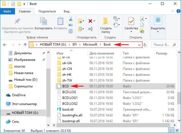Sort by Дата изменения column header

tap(102, 53)
